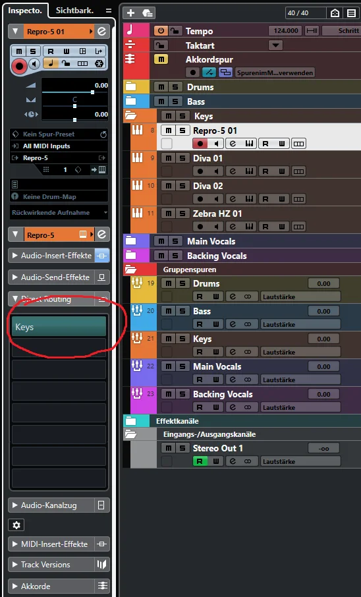Click the lanes button on Zebra HZ 01 track
Screen dimensions: 361x597
(299, 227)
